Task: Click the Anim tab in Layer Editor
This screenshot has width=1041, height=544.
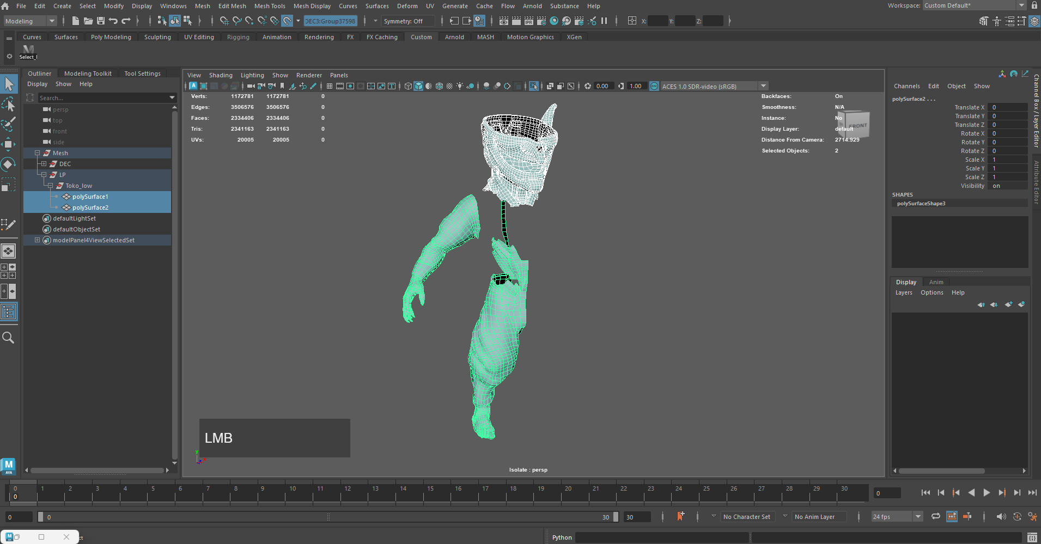Action: pos(936,282)
